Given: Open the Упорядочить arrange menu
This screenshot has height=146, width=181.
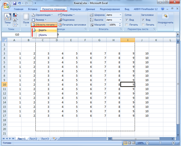Looking at the screenshot, I should [x=165, y=20].
